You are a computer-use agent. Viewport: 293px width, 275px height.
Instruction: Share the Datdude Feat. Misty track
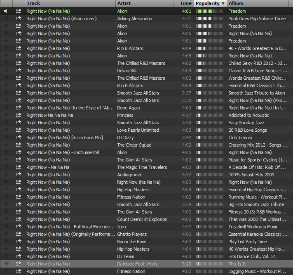[x=19, y=264]
